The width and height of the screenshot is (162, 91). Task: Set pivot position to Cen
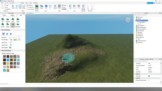pos(15,40)
